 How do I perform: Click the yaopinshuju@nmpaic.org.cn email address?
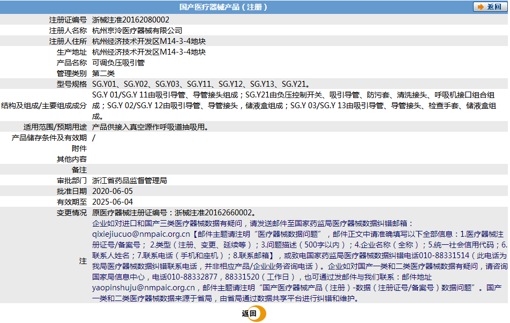click(143, 288)
